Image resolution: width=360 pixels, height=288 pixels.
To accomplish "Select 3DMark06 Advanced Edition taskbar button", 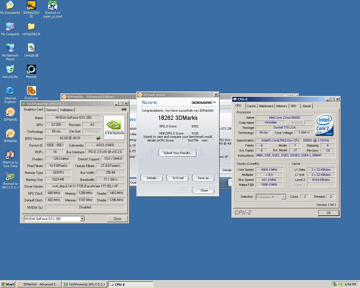I will click(39, 284).
